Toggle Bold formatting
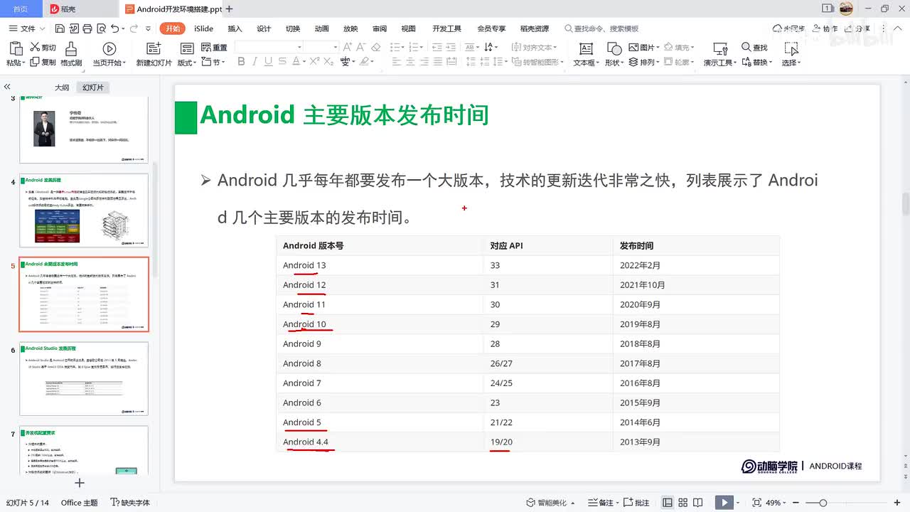Image resolution: width=910 pixels, height=512 pixels. click(x=241, y=62)
